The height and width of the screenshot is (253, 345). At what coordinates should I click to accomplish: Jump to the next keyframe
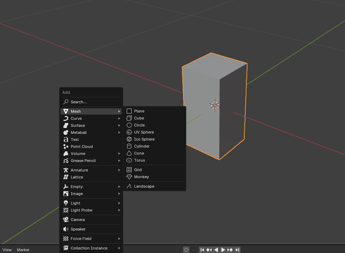[230, 250]
